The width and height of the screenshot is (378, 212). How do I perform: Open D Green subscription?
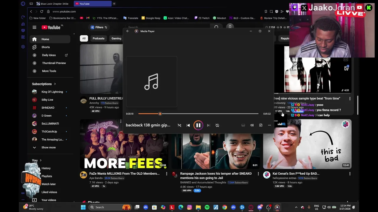pos(50,116)
